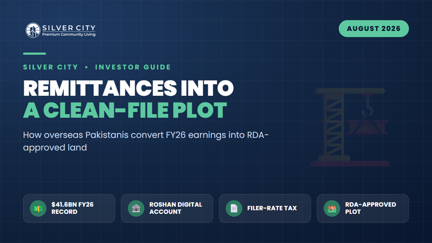Select the FILER-RATE TAX card
The width and height of the screenshot is (432, 243).
pos(265,208)
